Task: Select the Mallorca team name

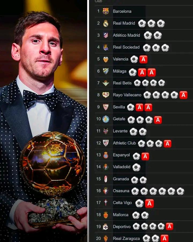Action: 121,215
